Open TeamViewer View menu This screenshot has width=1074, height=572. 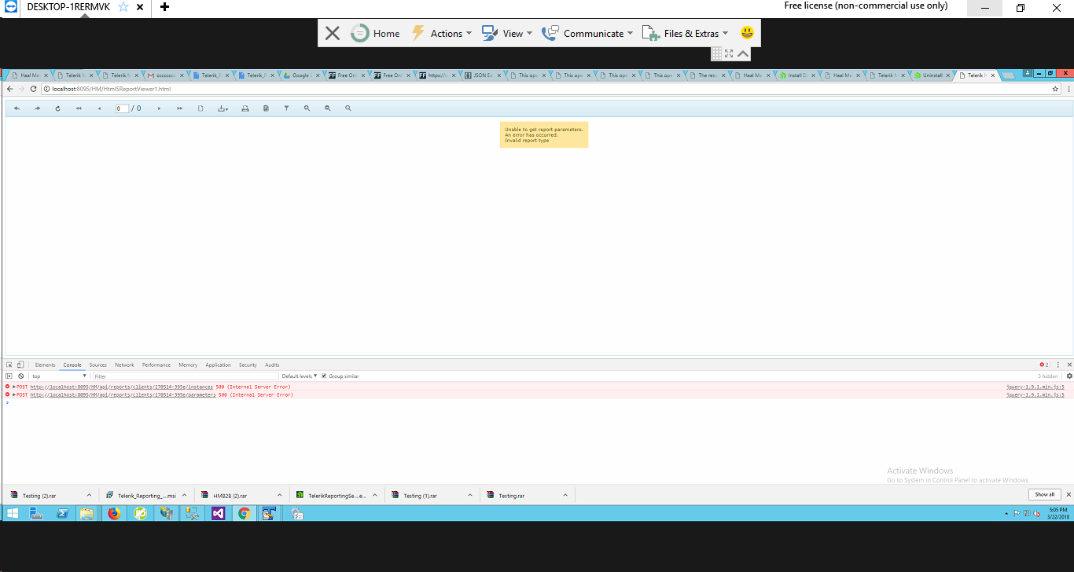pos(507,33)
